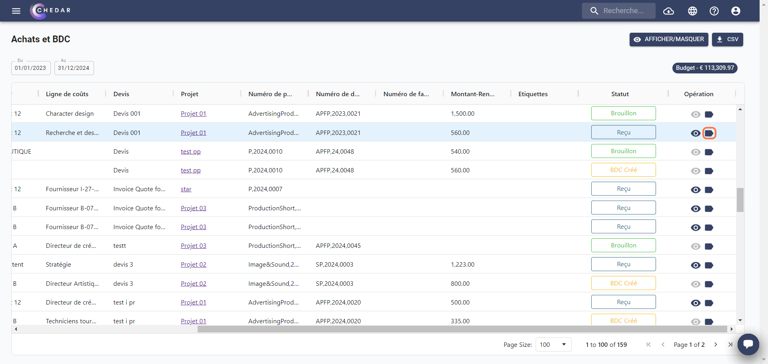768x364 pixels.
Task: Open BDC Créé status in 560.00 test pp row
Action: point(623,170)
